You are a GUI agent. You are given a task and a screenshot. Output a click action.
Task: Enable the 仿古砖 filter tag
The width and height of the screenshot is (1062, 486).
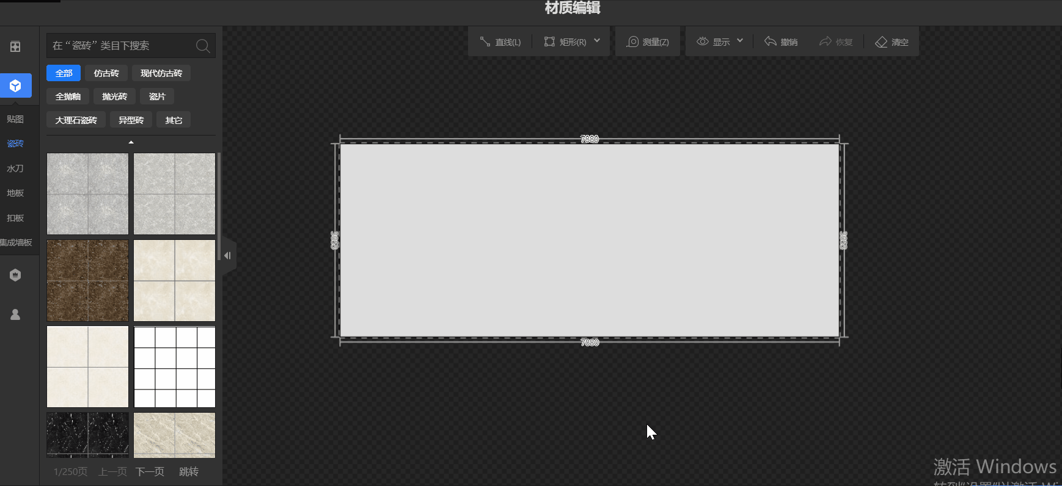pos(106,73)
